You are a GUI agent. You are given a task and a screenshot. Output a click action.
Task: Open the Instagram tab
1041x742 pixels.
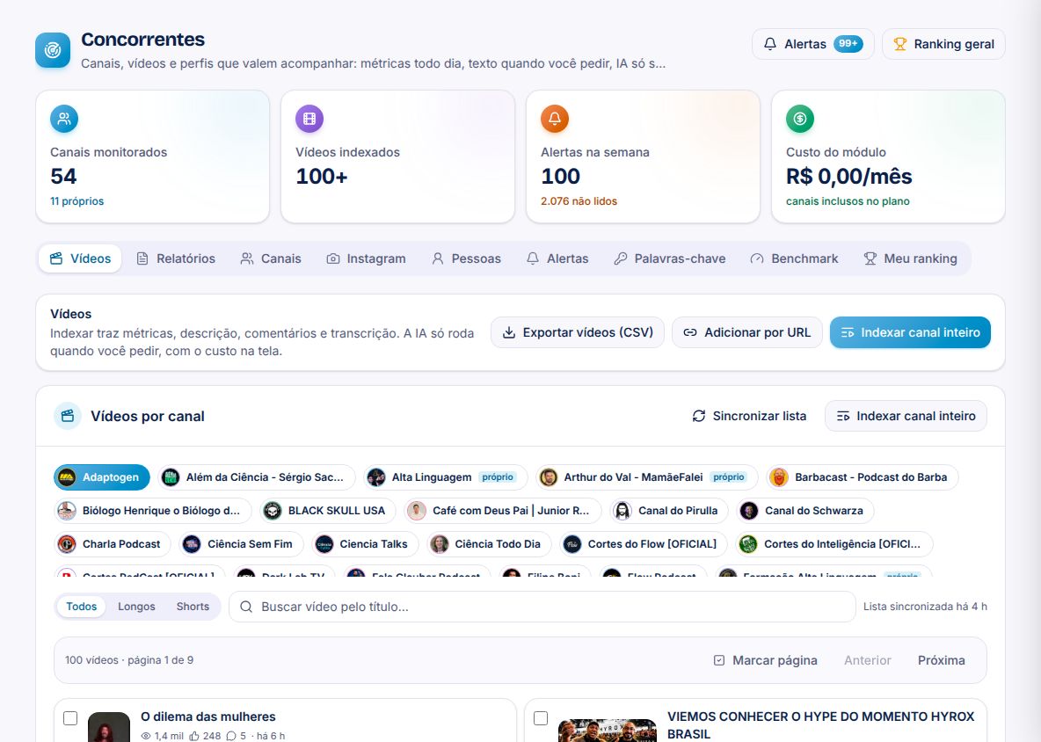click(x=367, y=258)
